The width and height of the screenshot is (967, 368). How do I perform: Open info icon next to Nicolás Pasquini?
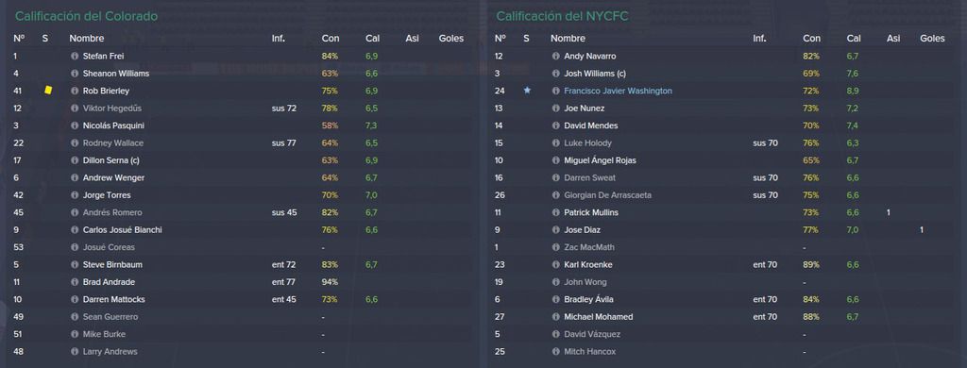pos(75,125)
